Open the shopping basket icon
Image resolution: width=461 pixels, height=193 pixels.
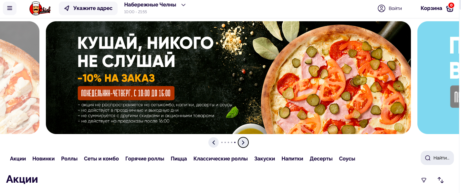point(450,8)
